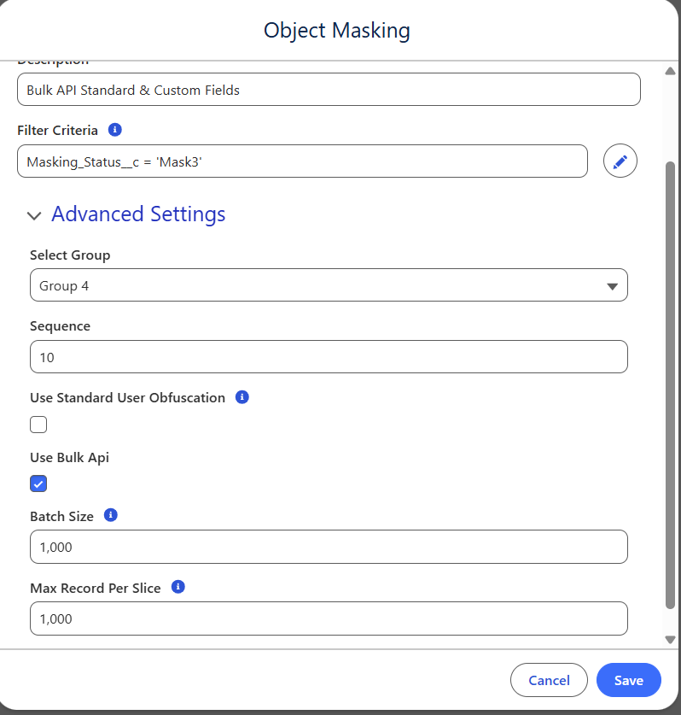
Task: Click the Batch Size info icon
Action: click(x=110, y=515)
